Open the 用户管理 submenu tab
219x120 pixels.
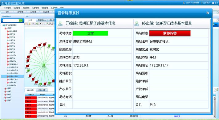[x=20, y=12]
